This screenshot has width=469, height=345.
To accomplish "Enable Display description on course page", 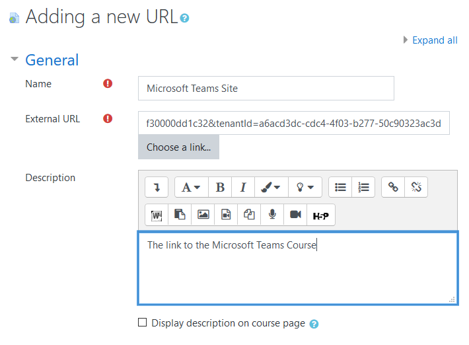I will click(x=143, y=323).
